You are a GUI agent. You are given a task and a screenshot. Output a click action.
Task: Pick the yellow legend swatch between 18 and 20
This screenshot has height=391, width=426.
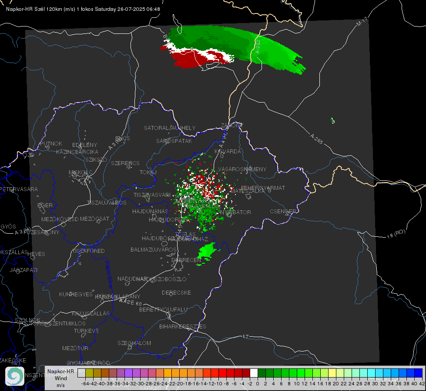332,373
